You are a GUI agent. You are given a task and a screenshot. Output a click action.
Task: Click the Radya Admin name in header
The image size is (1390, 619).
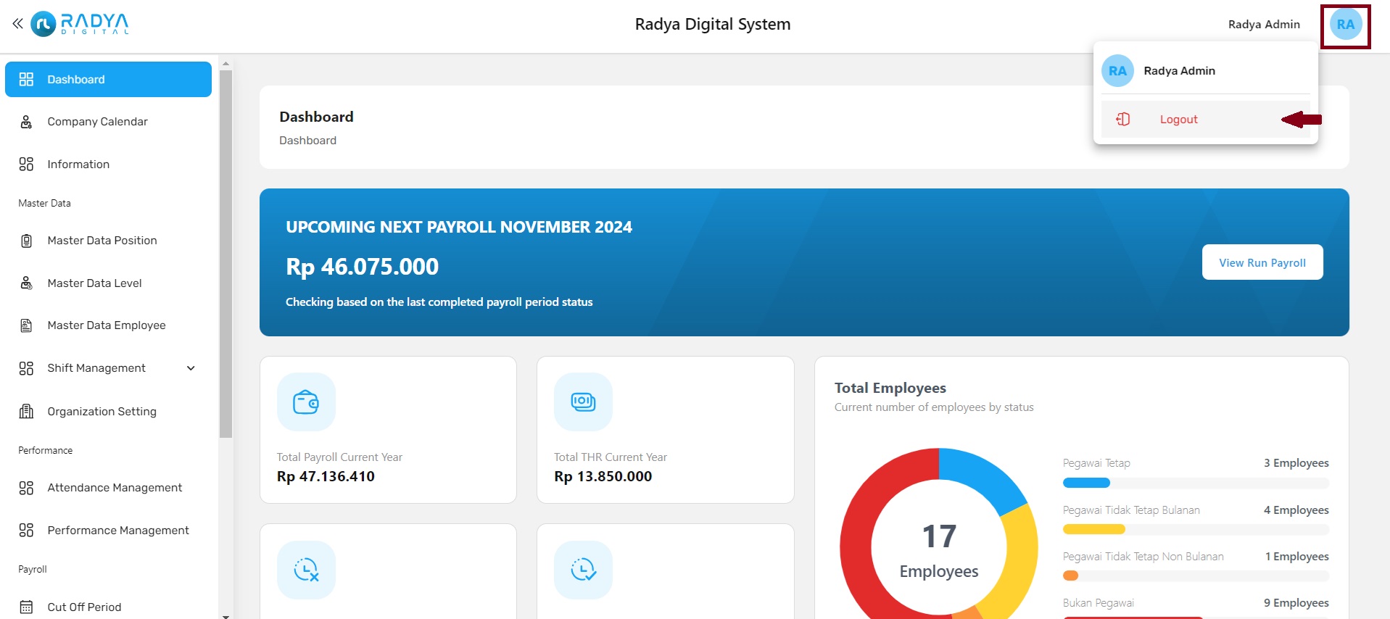(x=1263, y=25)
